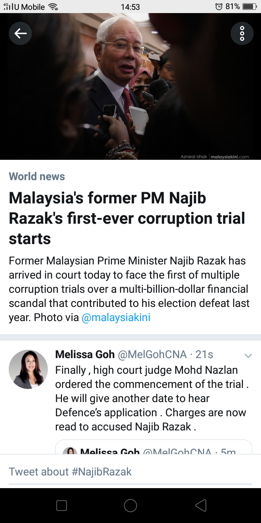
Task: Open the @MelGohCNA handle
Action: (152, 354)
